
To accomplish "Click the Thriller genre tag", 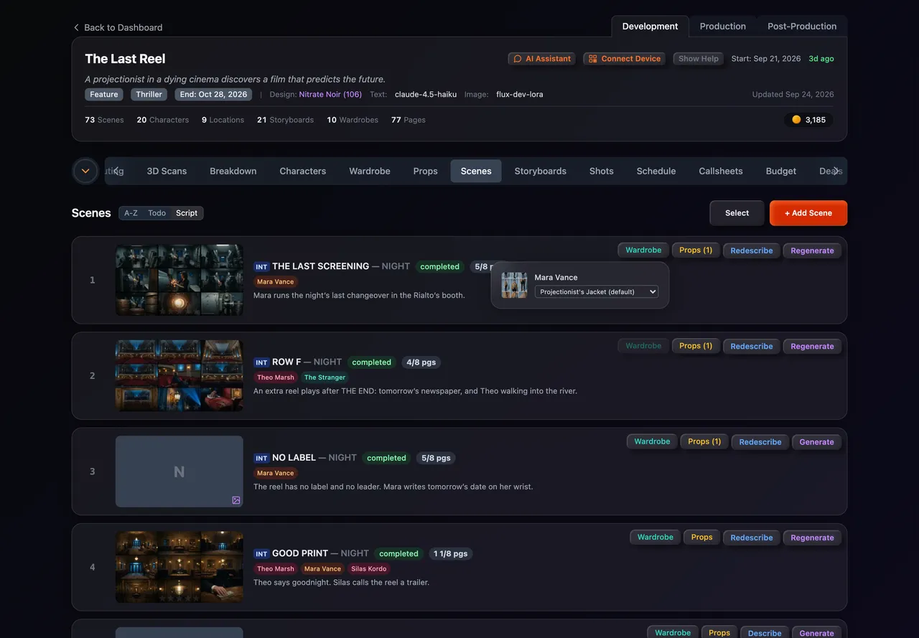I will click(x=149, y=94).
